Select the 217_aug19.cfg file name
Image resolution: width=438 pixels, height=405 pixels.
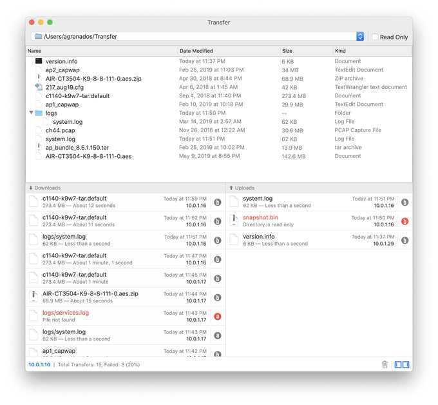(64, 87)
